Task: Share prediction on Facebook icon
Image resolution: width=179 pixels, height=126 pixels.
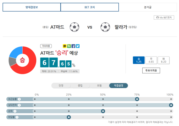Action: [x=73, y=46]
